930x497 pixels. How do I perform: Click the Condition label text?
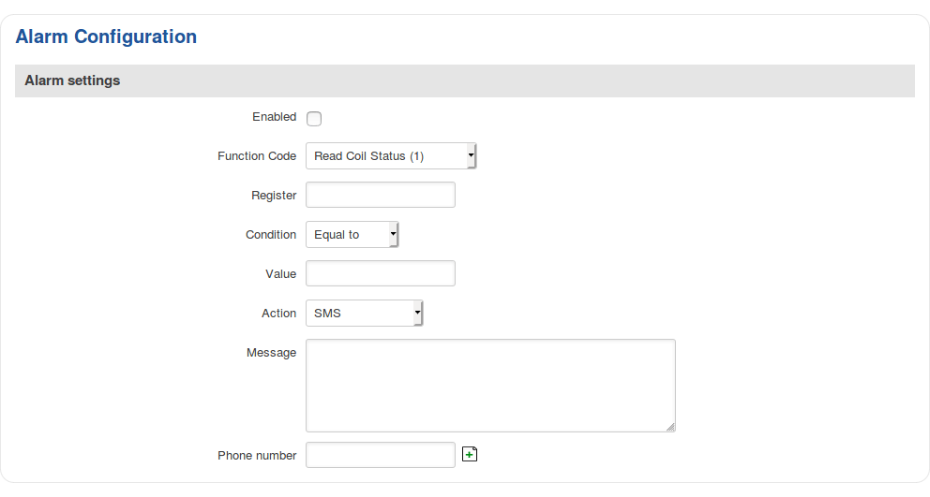click(x=271, y=235)
